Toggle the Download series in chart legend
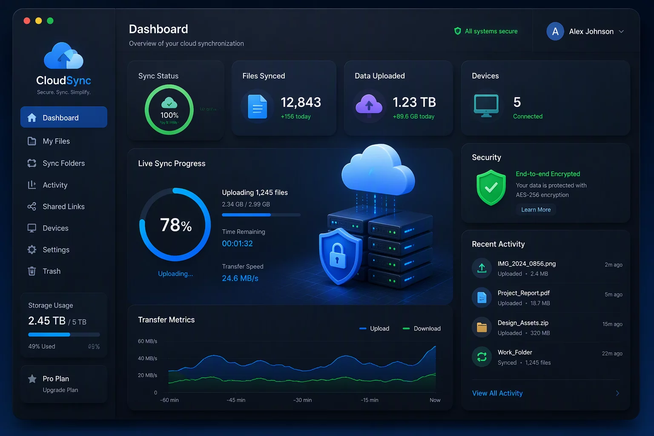 click(422, 328)
